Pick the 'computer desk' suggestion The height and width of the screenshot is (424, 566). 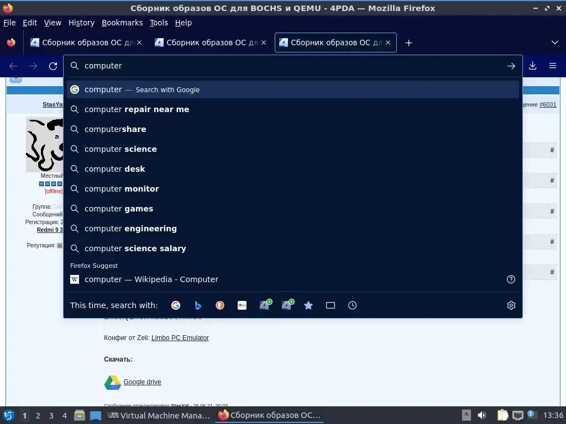point(293,169)
